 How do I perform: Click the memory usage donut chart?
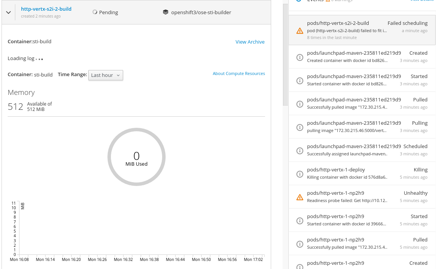137,157
